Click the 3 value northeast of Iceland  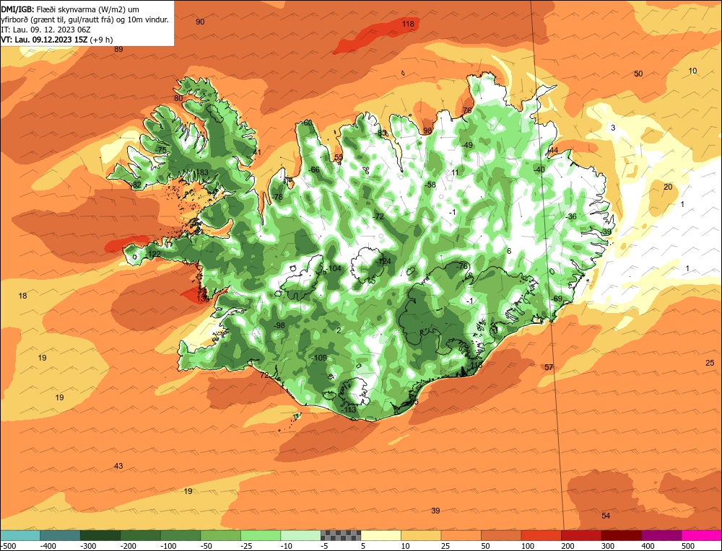[613, 128]
